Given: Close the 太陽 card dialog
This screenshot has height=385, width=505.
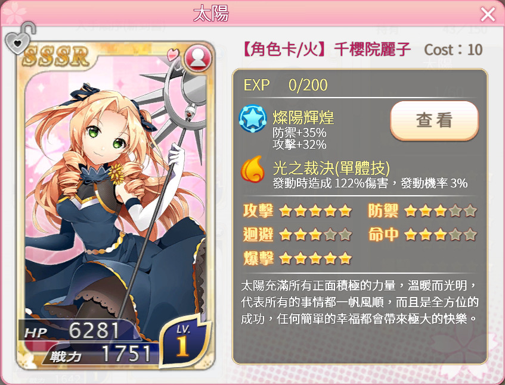Looking at the screenshot, I should pyautogui.click(x=488, y=14).
